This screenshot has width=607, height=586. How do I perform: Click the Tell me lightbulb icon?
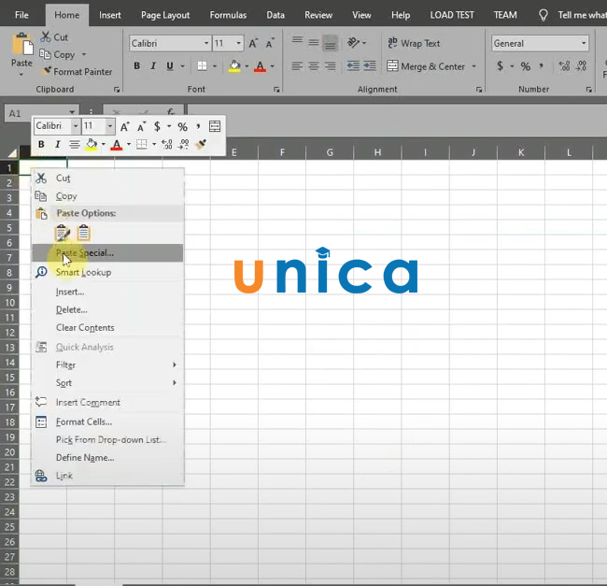[543, 15]
